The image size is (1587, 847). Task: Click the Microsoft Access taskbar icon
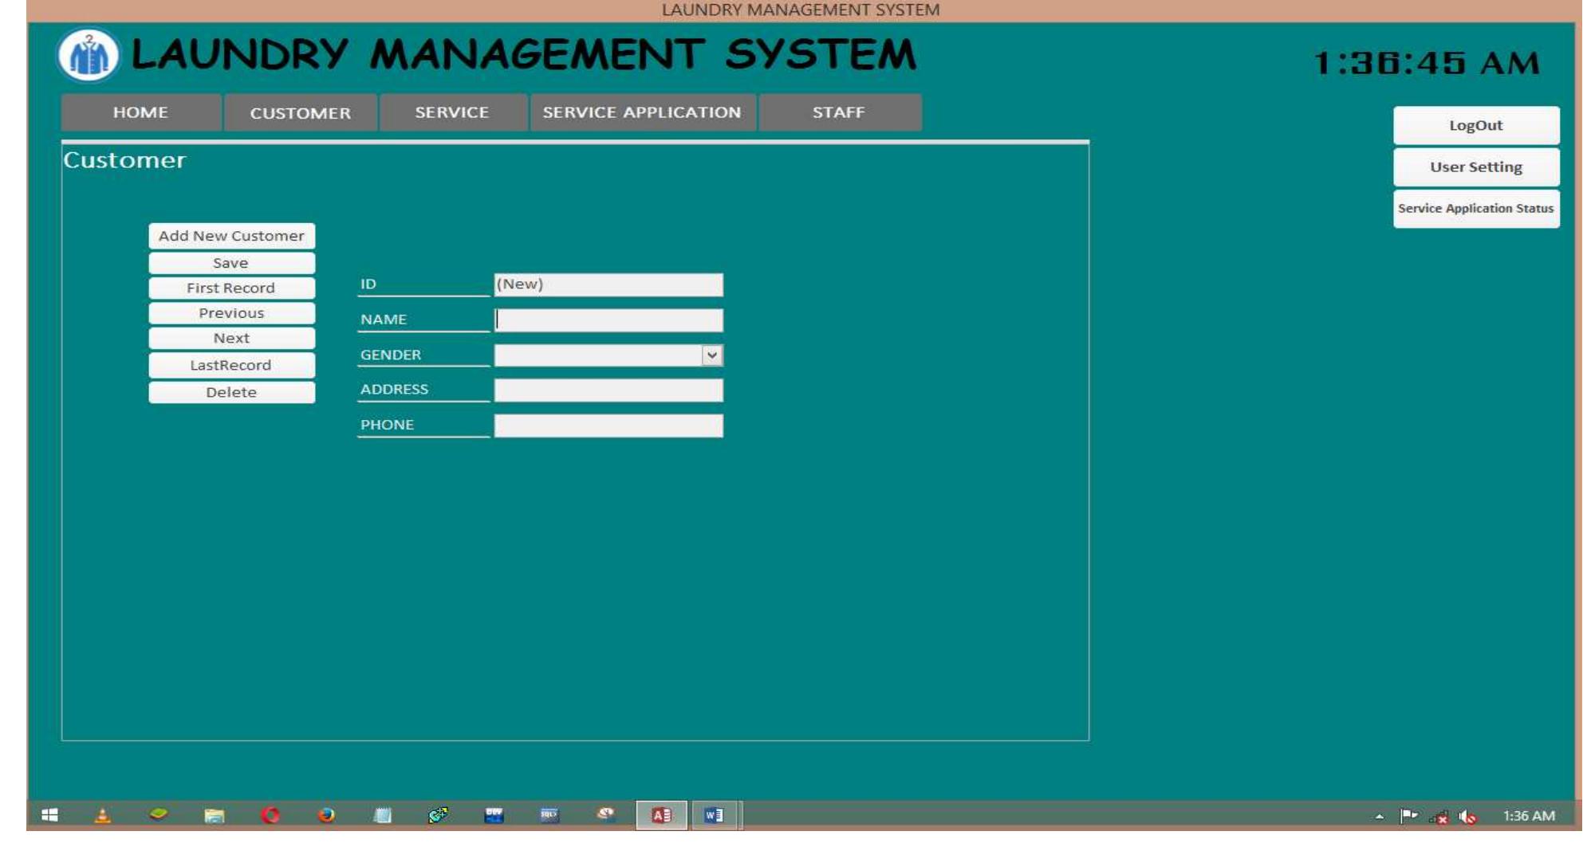pos(661,815)
